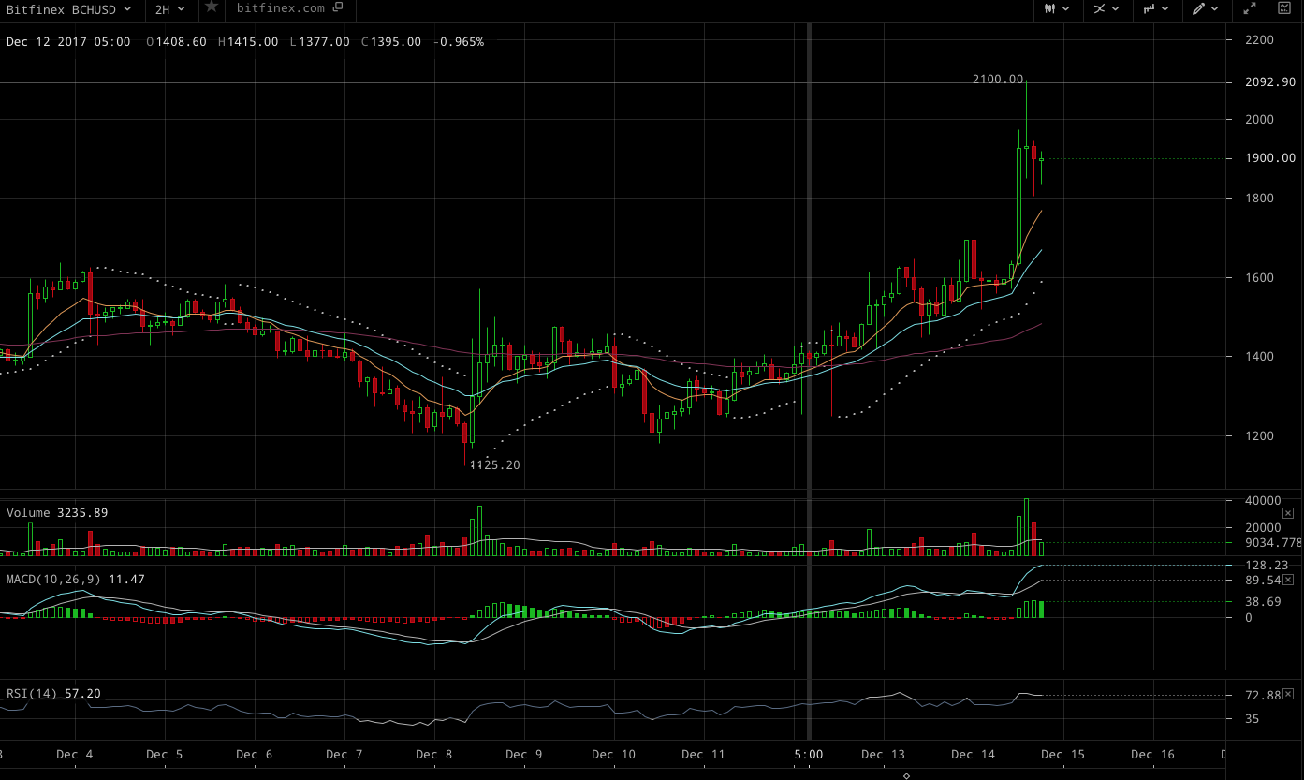
Task: Toggle fullscreen with the expand arrows icon
Action: (1250, 8)
